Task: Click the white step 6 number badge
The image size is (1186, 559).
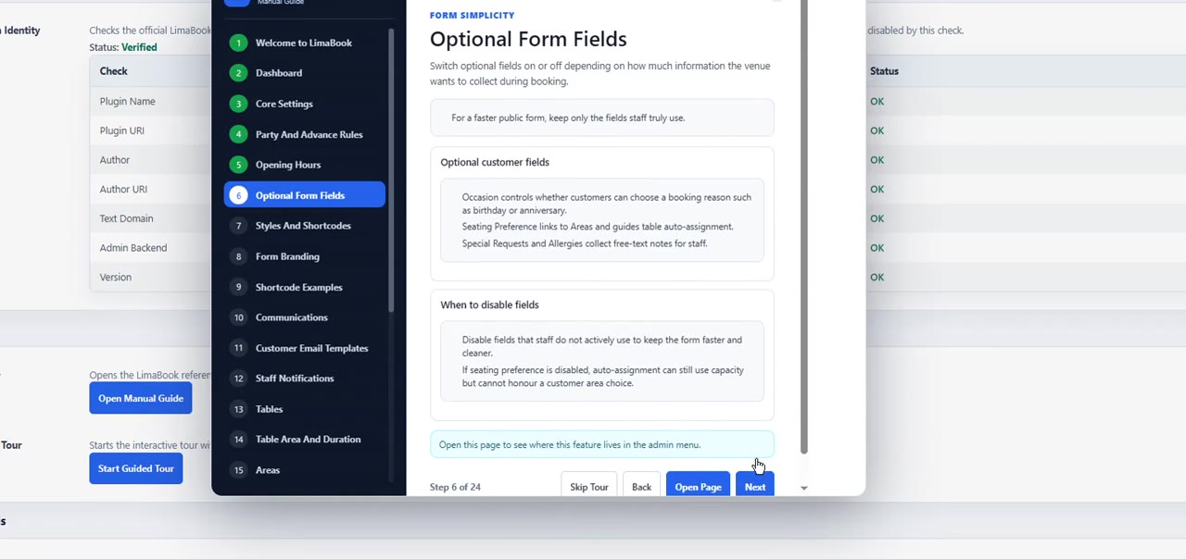Action: click(238, 195)
